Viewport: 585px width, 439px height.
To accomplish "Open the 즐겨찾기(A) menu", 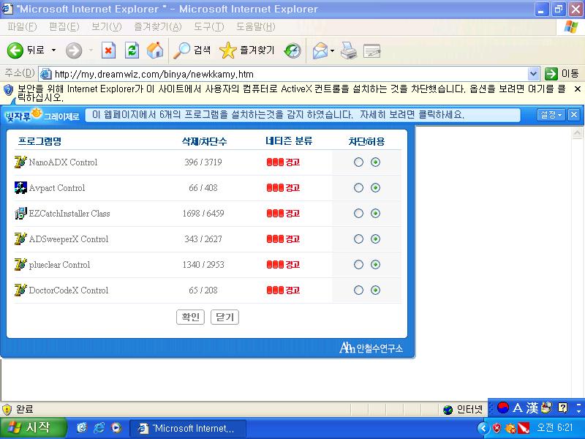I will tap(158, 27).
